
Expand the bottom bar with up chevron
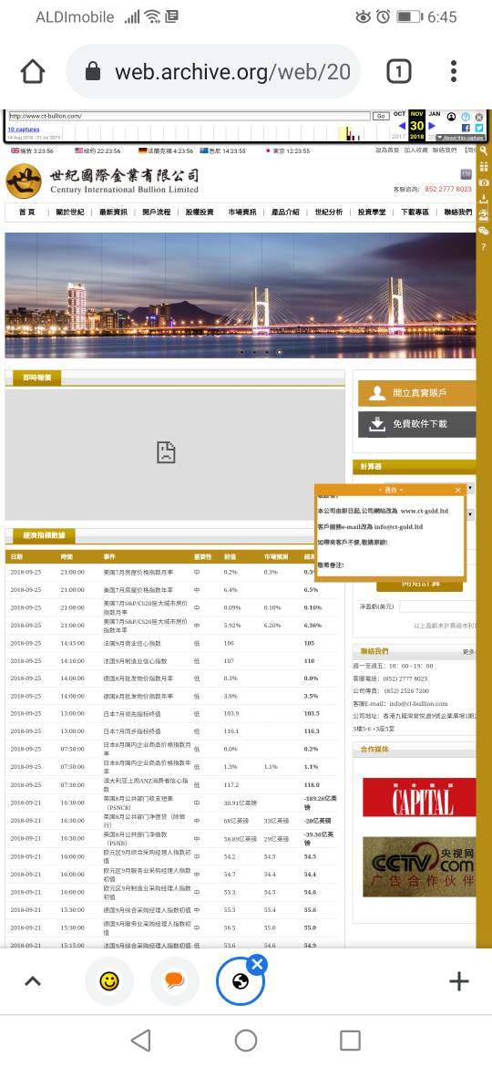(33, 980)
